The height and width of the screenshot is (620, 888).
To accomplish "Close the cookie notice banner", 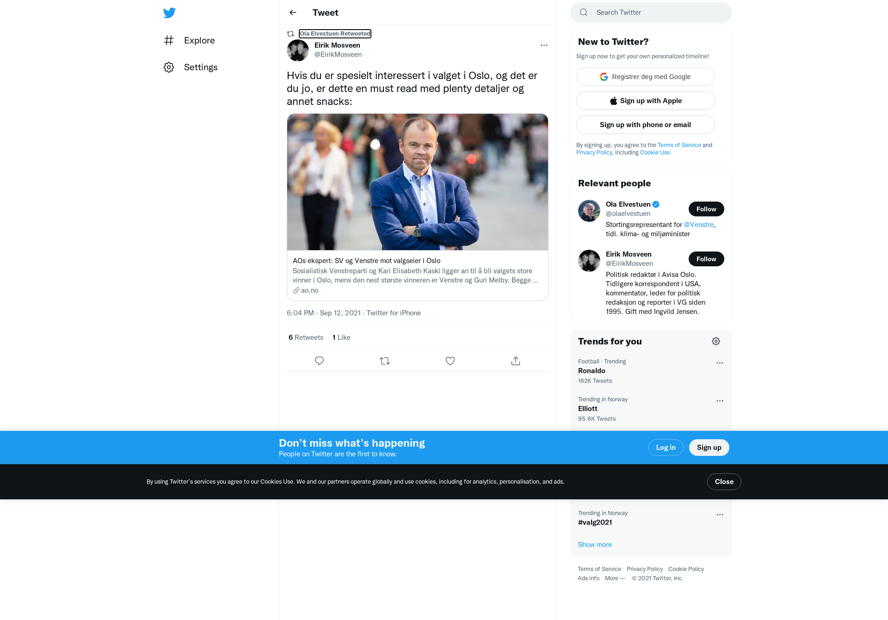I will point(724,482).
